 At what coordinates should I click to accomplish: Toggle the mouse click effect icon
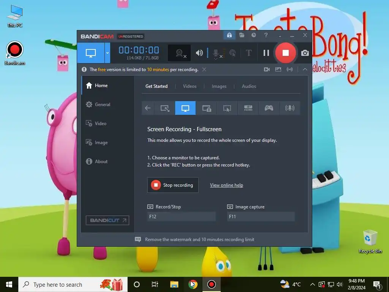(233, 53)
